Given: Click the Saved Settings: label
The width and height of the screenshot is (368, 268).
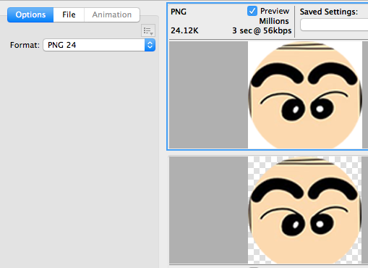Looking at the screenshot, I should click(x=329, y=12).
